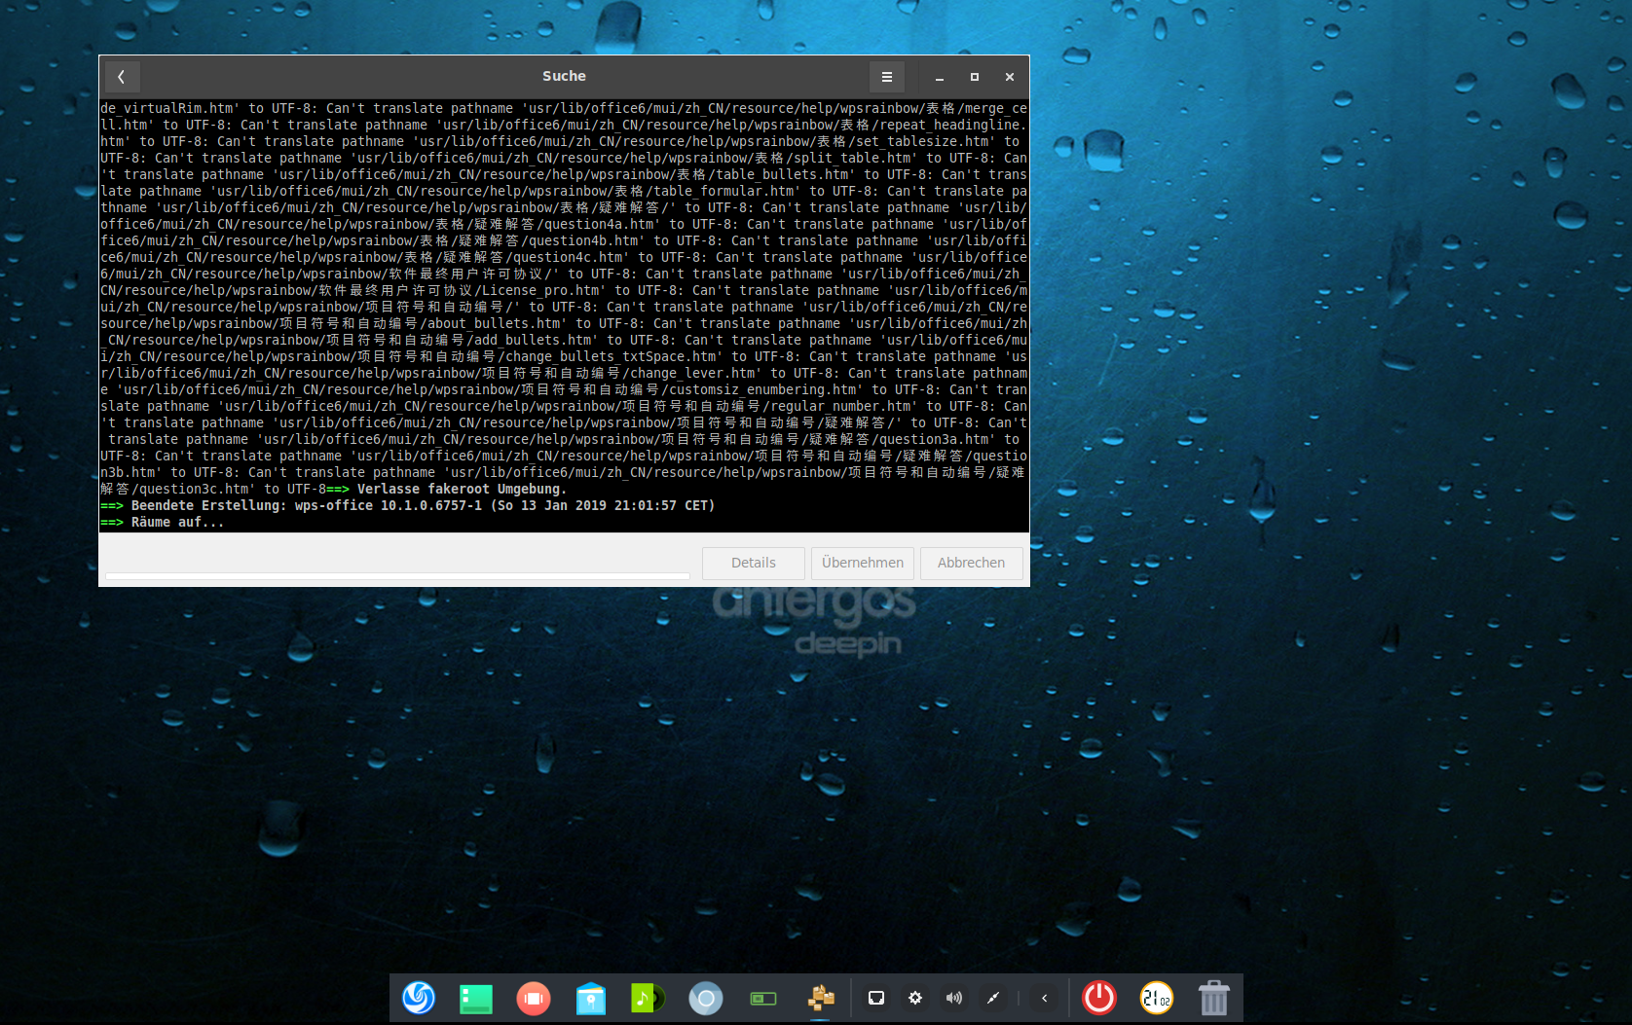Click the red power button in dock

click(1098, 998)
